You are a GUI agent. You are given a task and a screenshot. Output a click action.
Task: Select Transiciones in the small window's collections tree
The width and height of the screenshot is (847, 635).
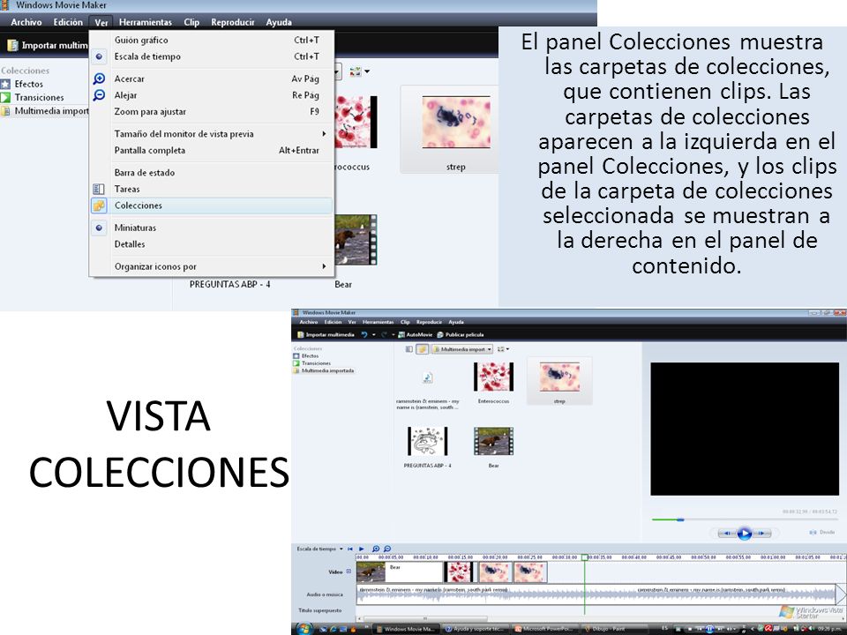tap(312, 363)
